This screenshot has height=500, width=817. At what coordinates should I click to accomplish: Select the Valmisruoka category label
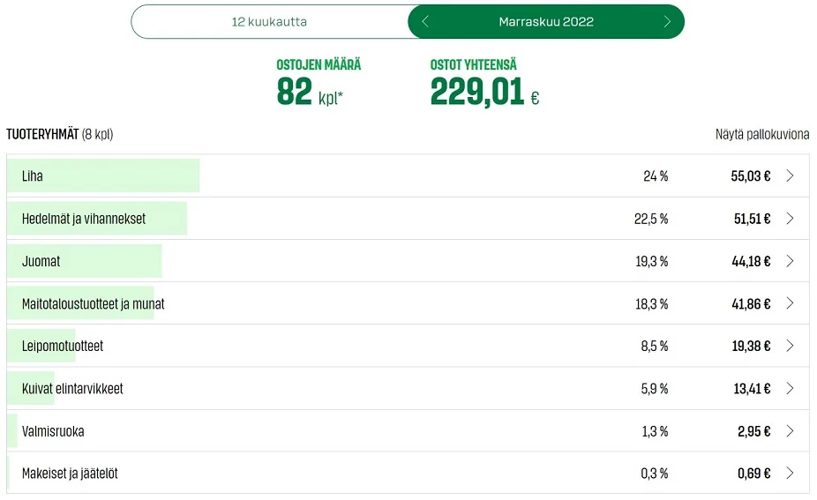[x=53, y=431]
